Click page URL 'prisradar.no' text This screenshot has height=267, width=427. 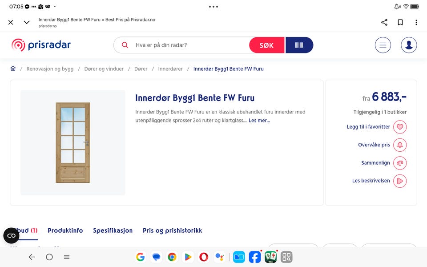pos(48,26)
